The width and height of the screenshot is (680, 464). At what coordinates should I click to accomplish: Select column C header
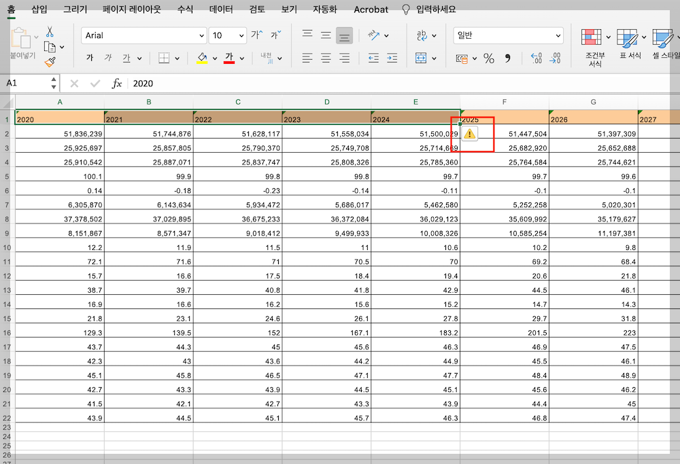click(x=237, y=102)
